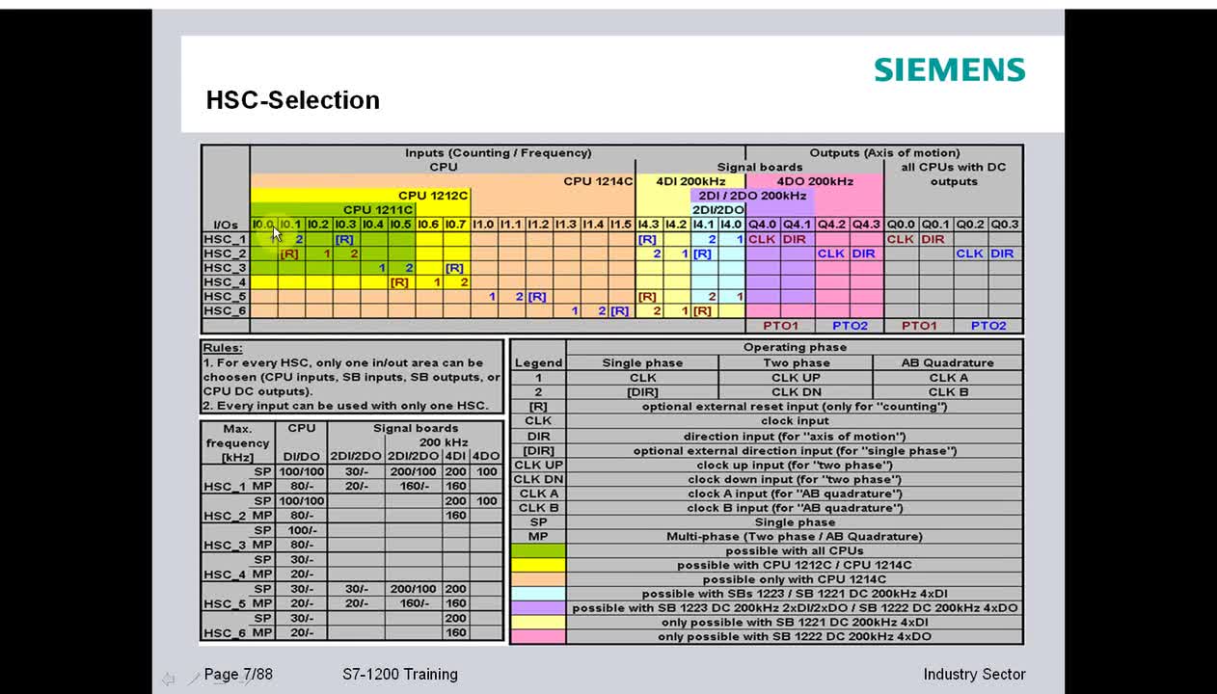1217x694 pixels.
Task: Click rule 2 'Every input can be used' text
Action: pyautogui.click(x=346, y=406)
